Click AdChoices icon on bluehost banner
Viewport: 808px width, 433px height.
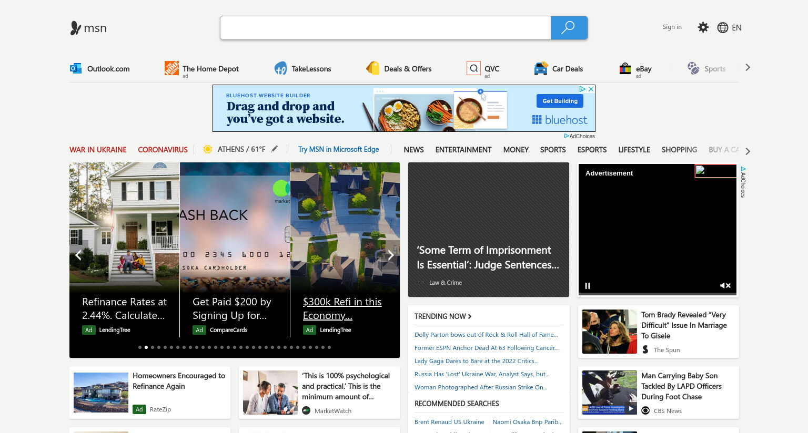582,89
